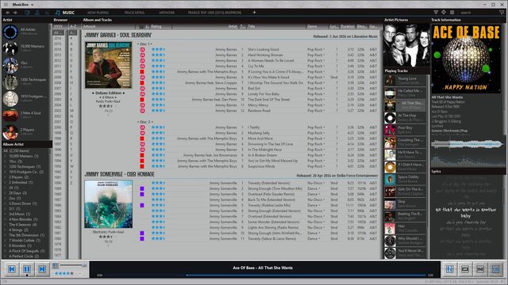The width and height of the screenshot is (508, 285).
Task: Mute via the speaker icon
Action: [x=55, y=265]
